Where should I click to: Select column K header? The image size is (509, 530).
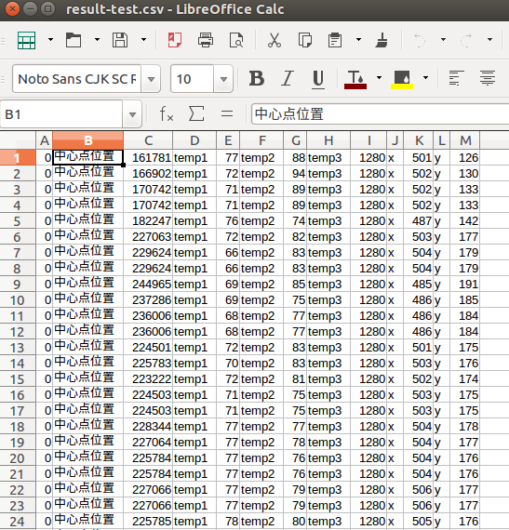[420, 140]
